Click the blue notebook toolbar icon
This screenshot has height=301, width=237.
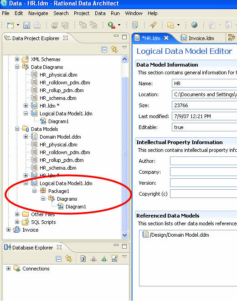[x=135, y=25]
